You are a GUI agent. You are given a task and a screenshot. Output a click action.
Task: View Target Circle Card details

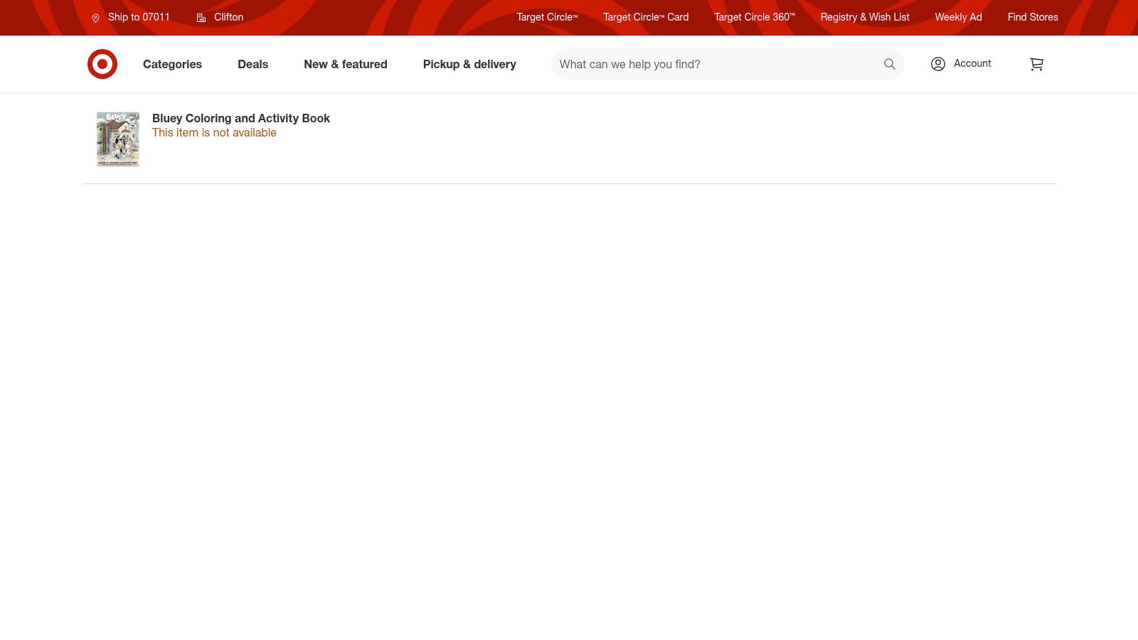point(645,17)
